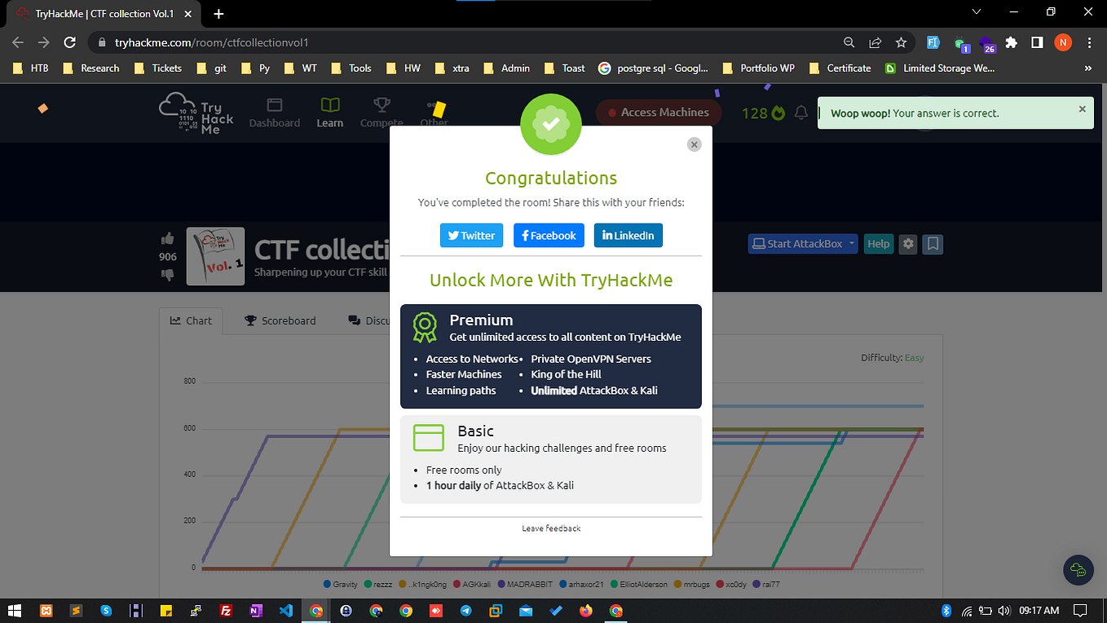Open the TryHackMe chat bubble in bottom corner
Viewport: 1107px width, 623px height.
pos(1078,571)
